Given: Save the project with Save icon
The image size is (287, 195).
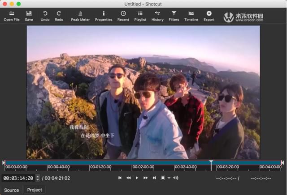Looking at the screenshot, I should coord(29,16).
